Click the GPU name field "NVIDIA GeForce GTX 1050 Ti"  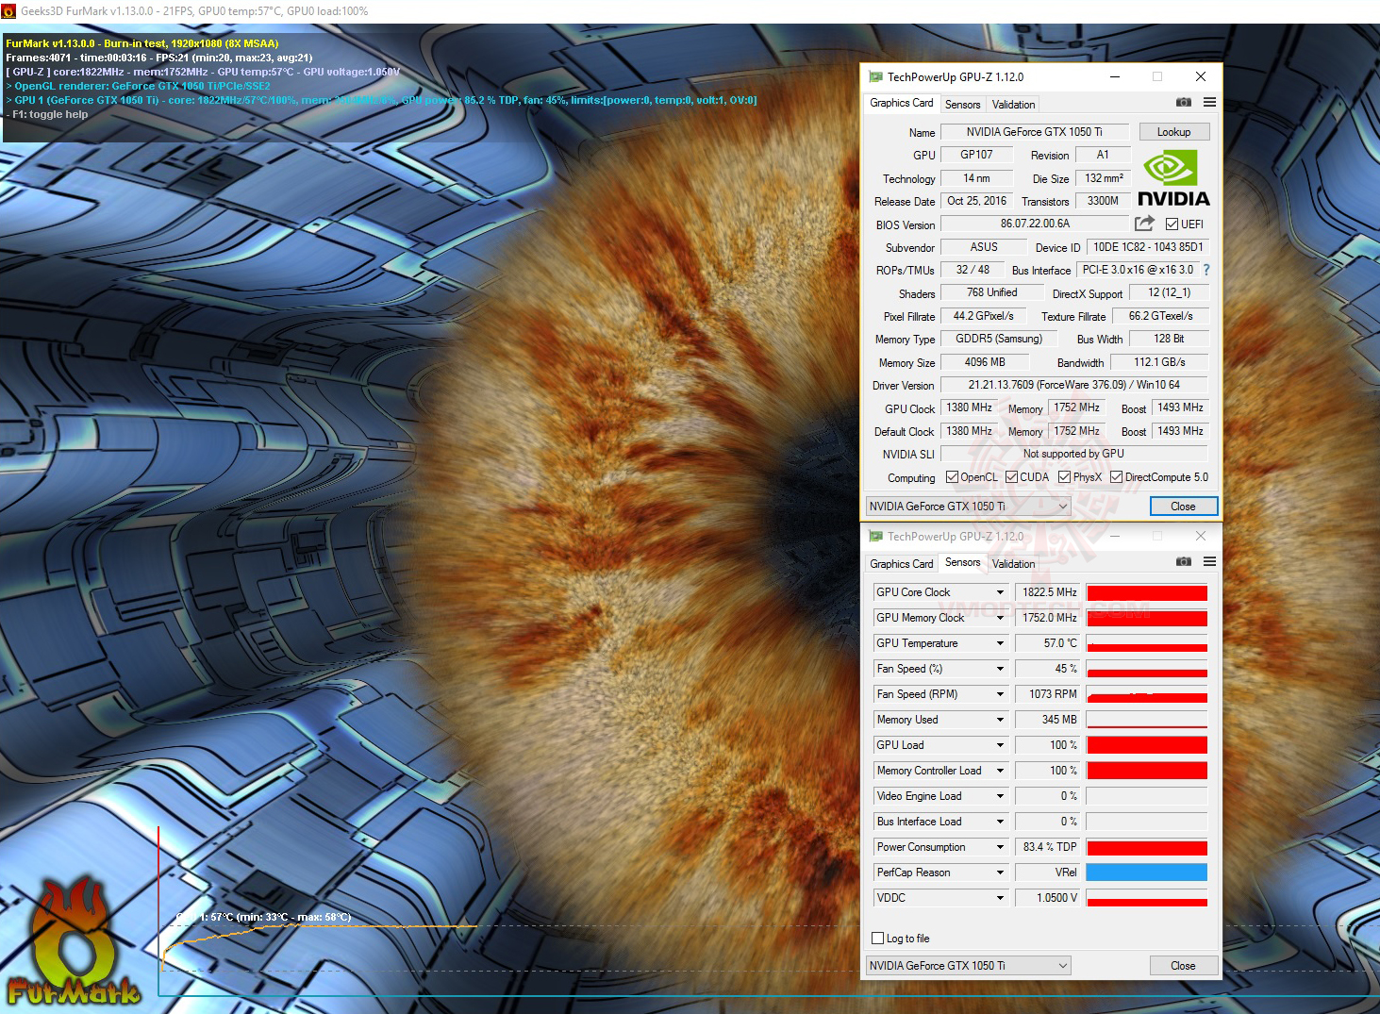(1035, 132)
